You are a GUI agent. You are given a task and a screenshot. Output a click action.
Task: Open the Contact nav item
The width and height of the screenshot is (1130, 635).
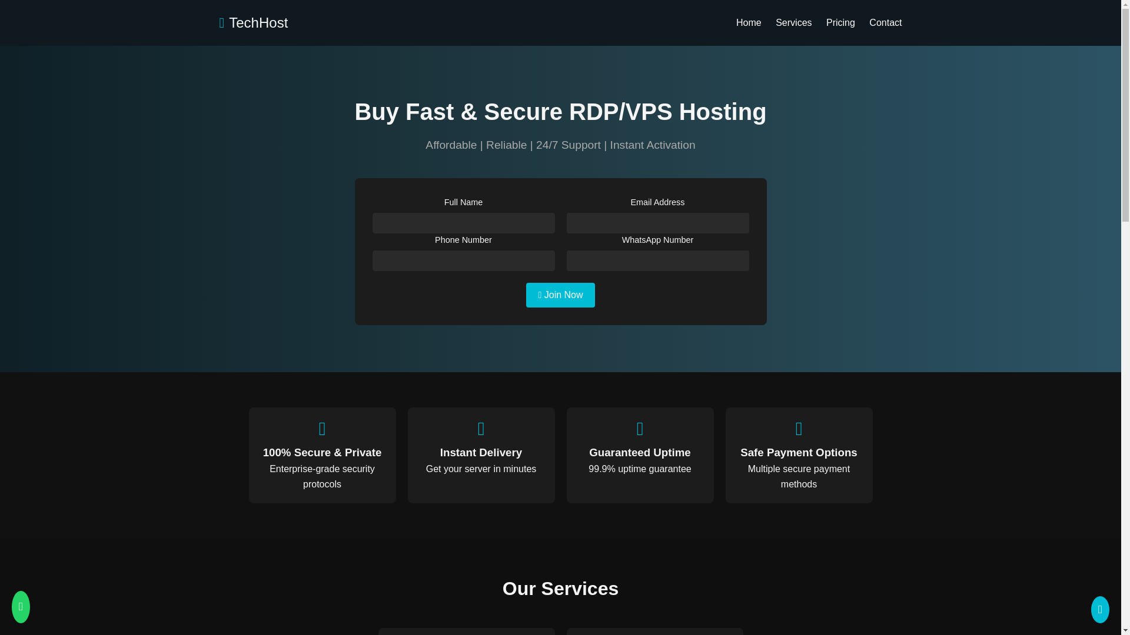click(x=885, y=23)
